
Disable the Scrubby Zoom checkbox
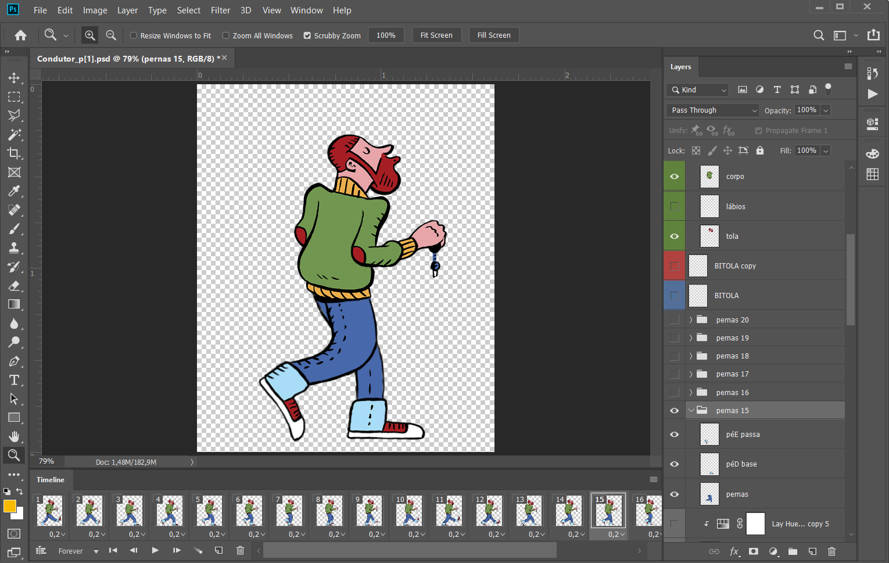point(307,35)
